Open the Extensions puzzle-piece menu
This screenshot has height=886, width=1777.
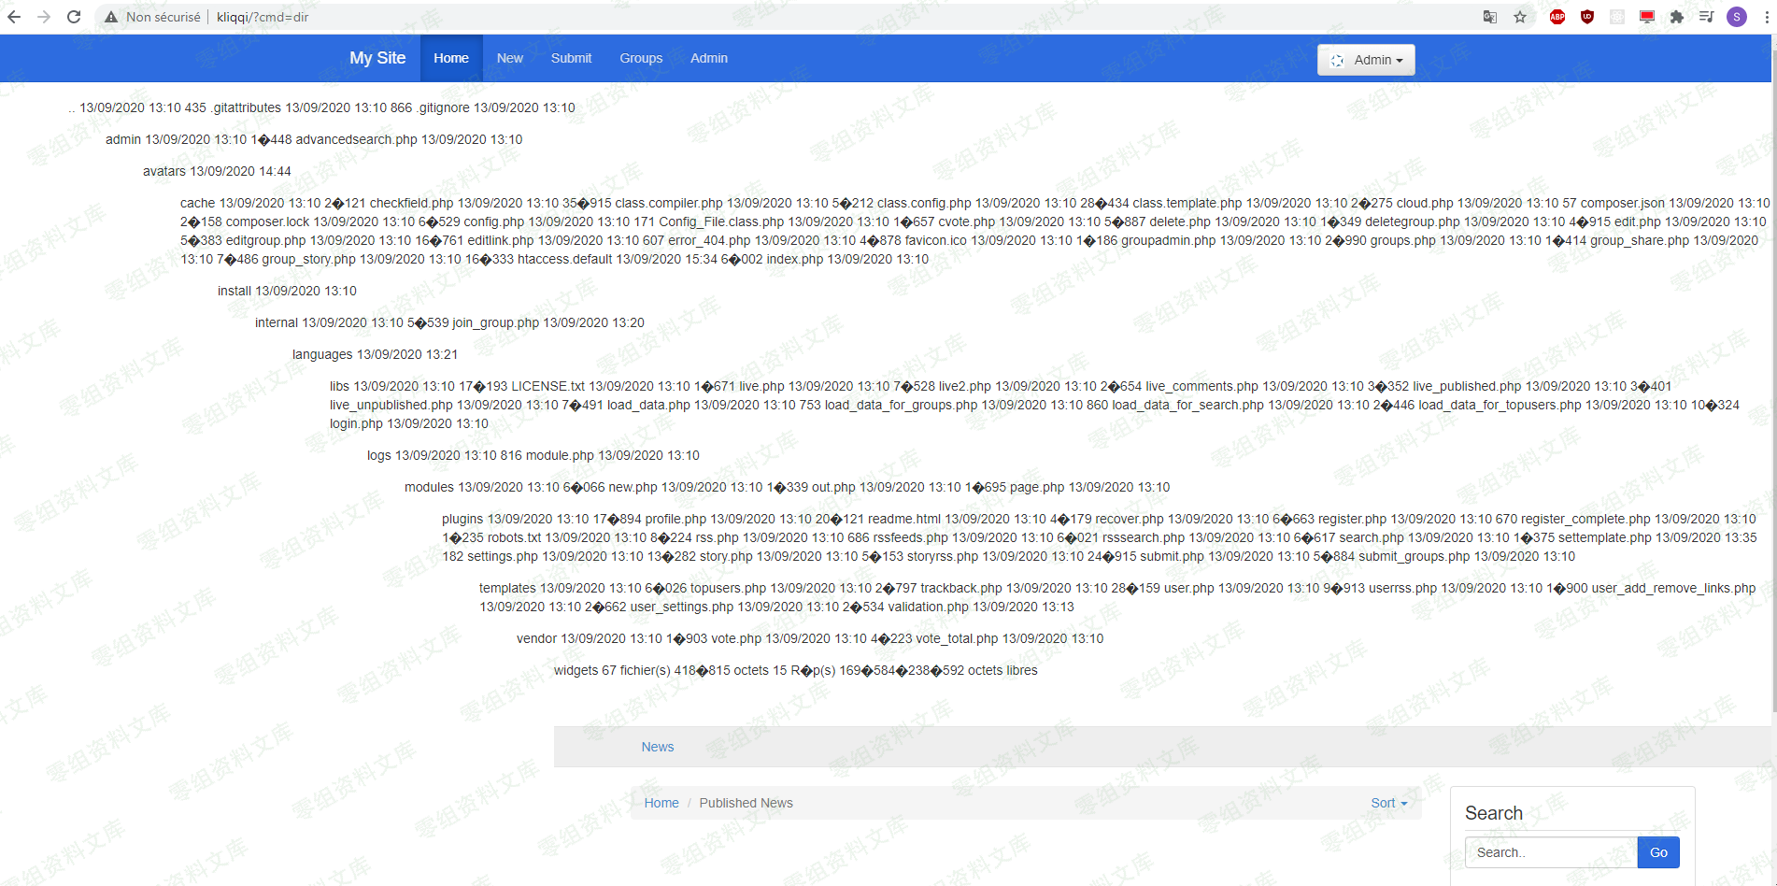pos(1677,17)
